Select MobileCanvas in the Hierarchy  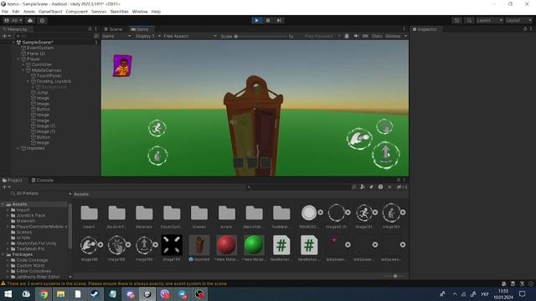point(46,70)
